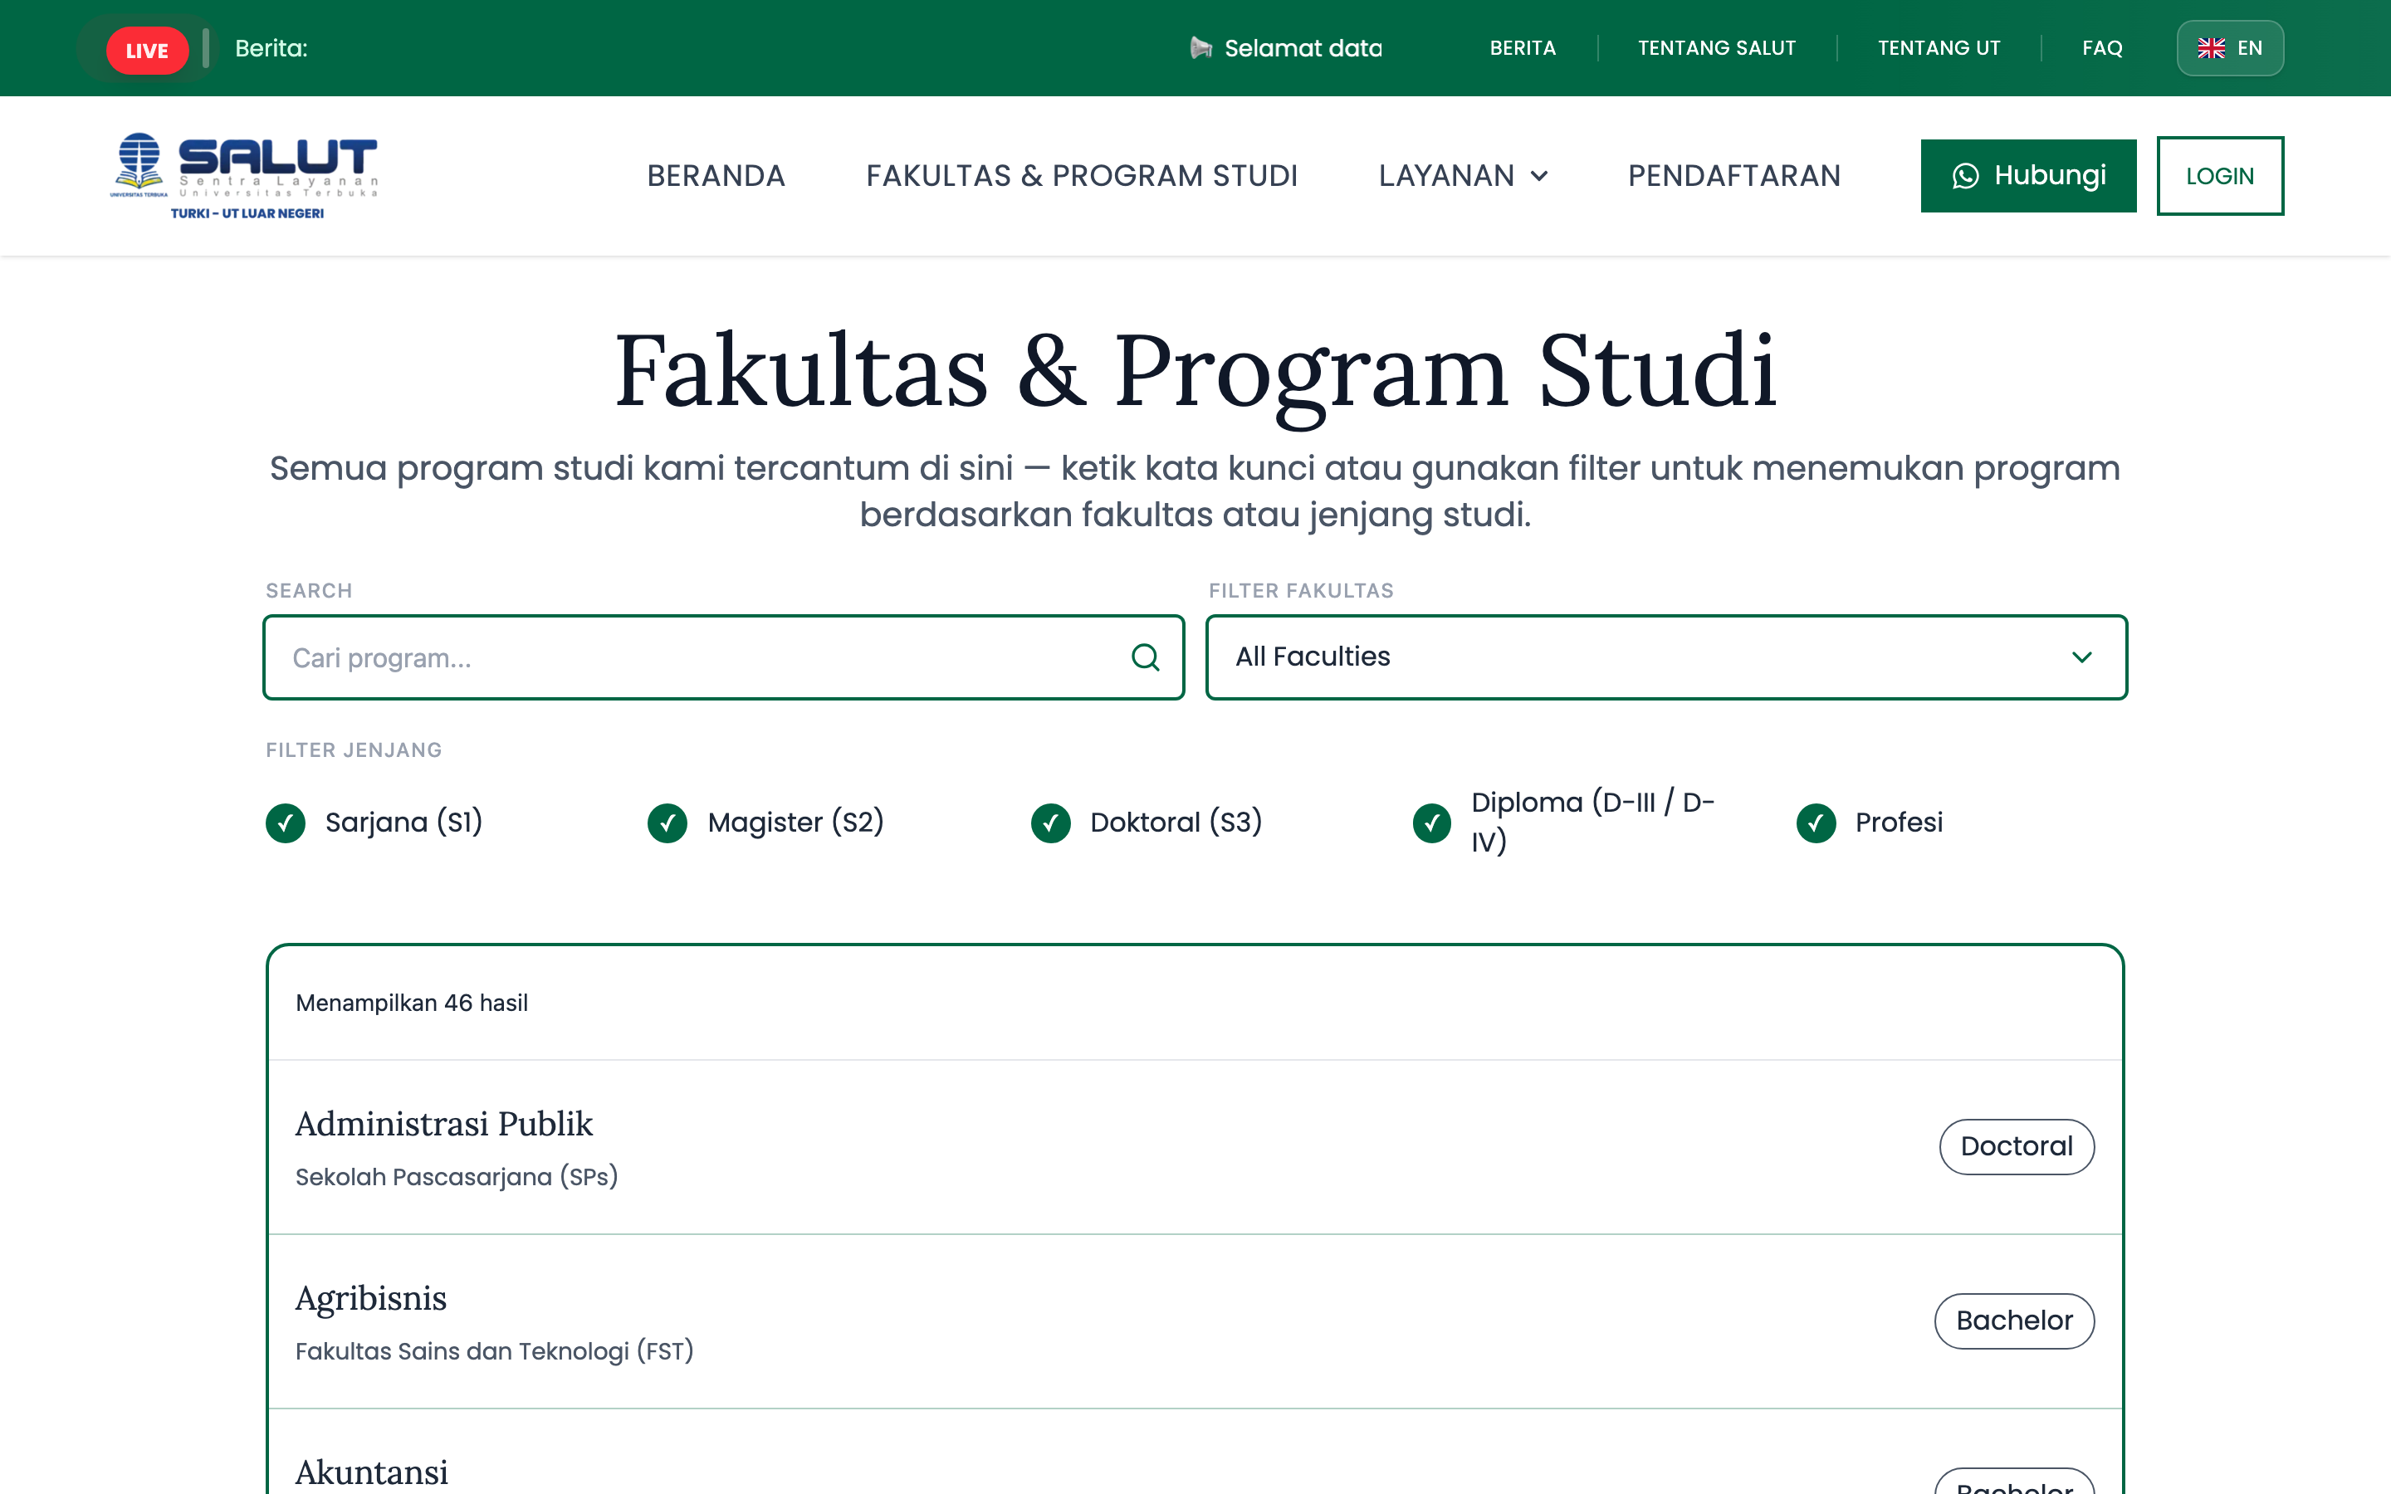Image resolution: width=2391 pixels, height=1494 pixels.
Task: Click the search magnifier icon
Action: [x=1145, y=657]
